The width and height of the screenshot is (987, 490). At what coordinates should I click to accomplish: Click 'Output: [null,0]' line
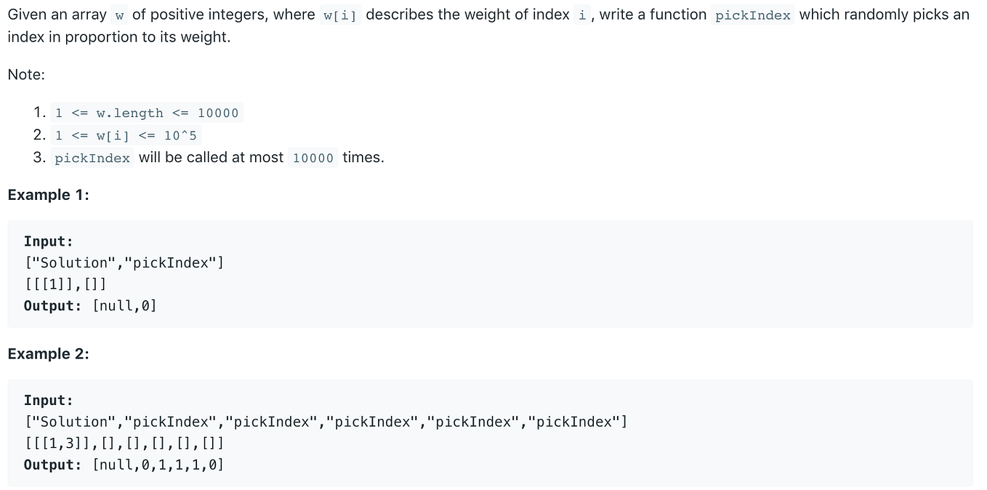coord(90,305)
